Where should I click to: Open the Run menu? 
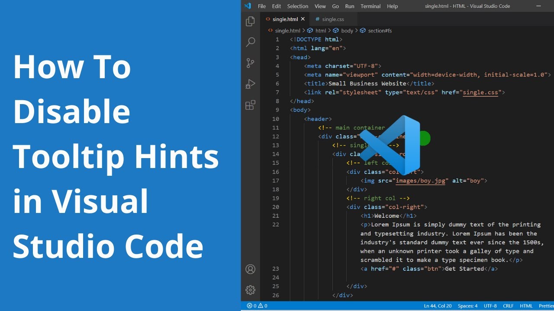point(350,6)
